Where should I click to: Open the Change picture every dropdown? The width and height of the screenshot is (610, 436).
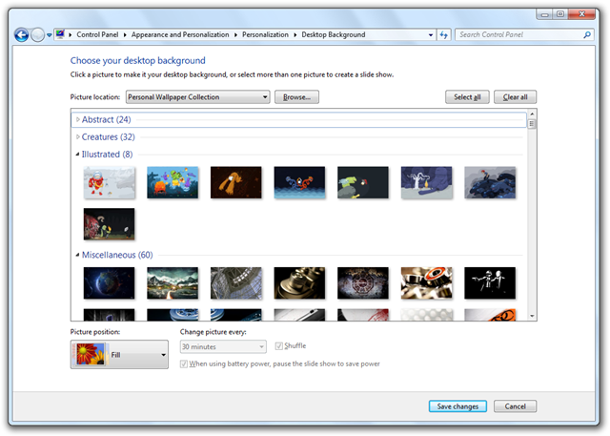tap(223, 347)
